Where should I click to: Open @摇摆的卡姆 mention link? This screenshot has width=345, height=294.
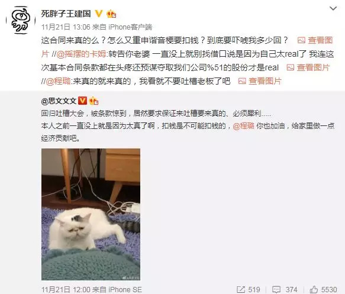[x=82, y=54]
